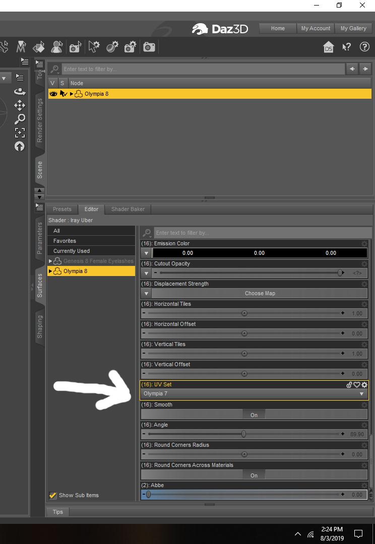
Task: Click Choose Map for Displacement Strength
Action: (x=260, y=293)
